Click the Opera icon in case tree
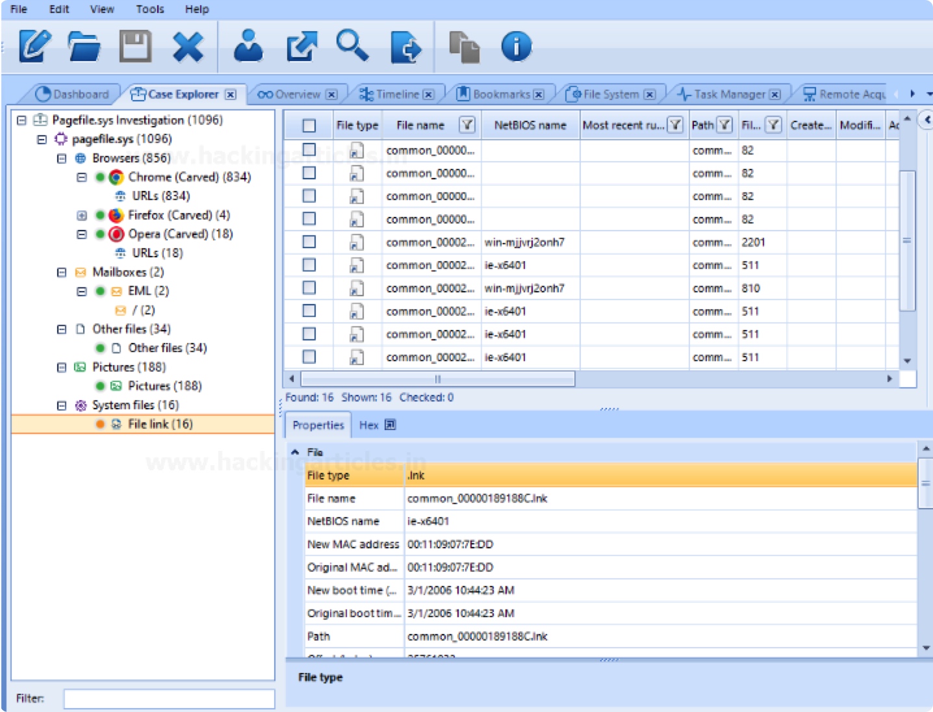The height and width of the screenshot is (712, 933). click(116, 234)
